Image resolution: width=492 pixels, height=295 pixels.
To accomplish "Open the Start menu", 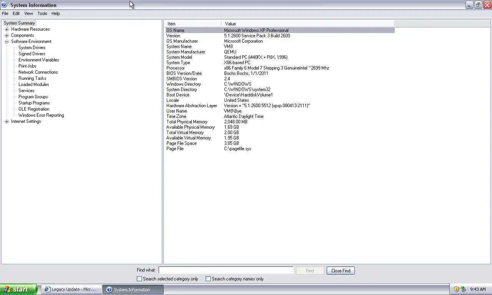I will (18, 289).
